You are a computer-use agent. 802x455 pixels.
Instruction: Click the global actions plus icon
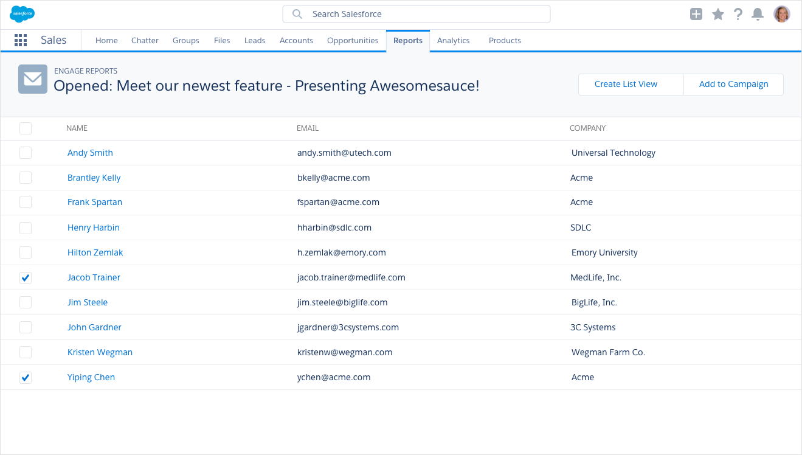696,14
